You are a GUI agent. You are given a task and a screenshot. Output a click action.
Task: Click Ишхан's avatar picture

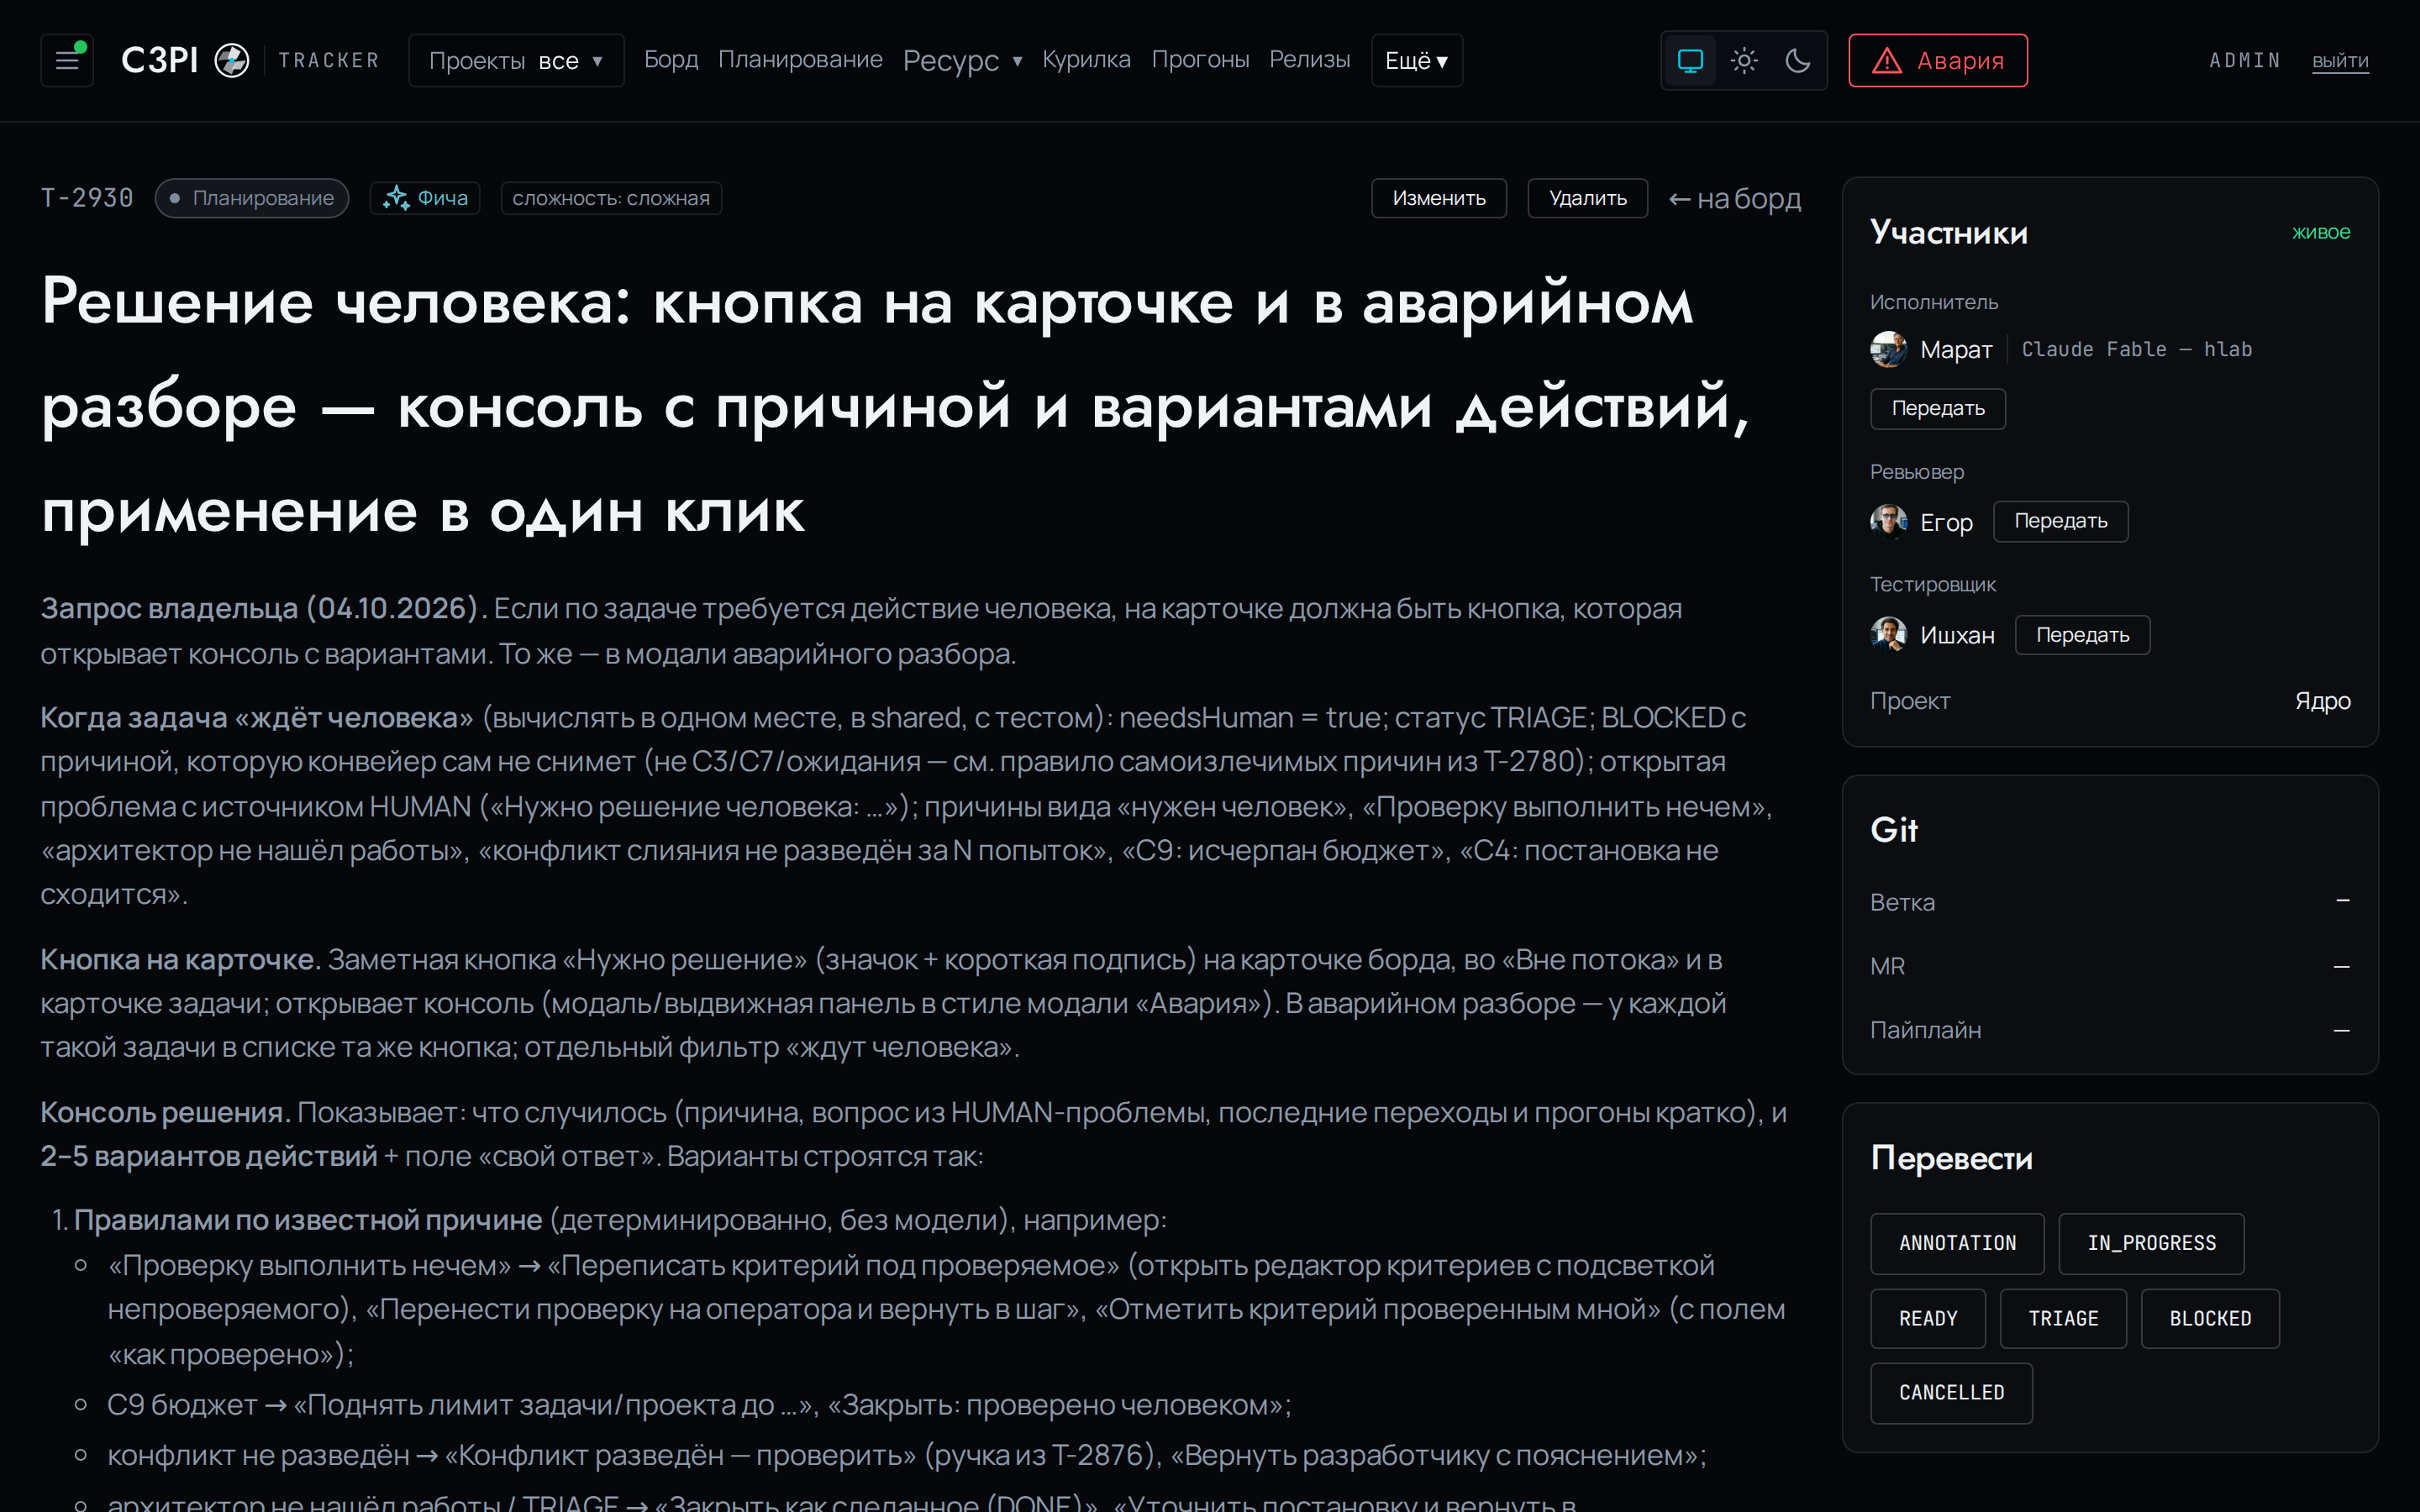click(x=1888, y=635)
